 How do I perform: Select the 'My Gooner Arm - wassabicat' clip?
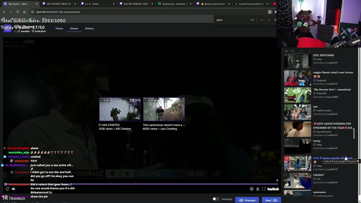pyautogui.click(x=332, y=90)
